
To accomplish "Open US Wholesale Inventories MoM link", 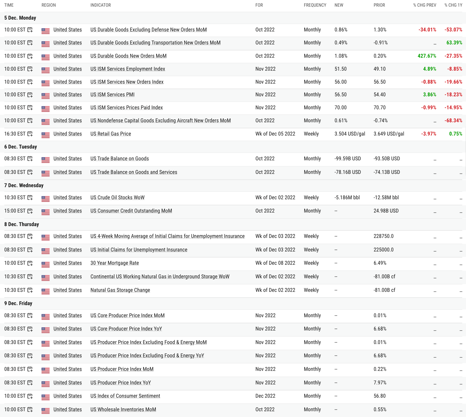I will (x=123, y=410).
